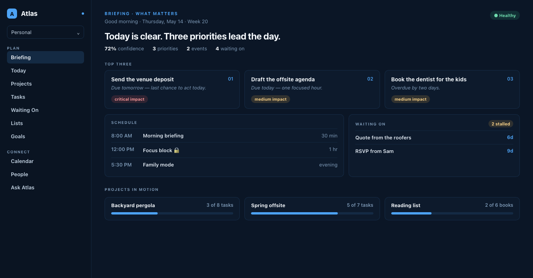Click medium impact tag on dentist card

(411, 99)
